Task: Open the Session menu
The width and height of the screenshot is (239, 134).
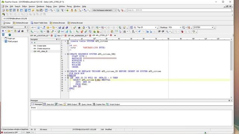Action: [x=32, y=6]
